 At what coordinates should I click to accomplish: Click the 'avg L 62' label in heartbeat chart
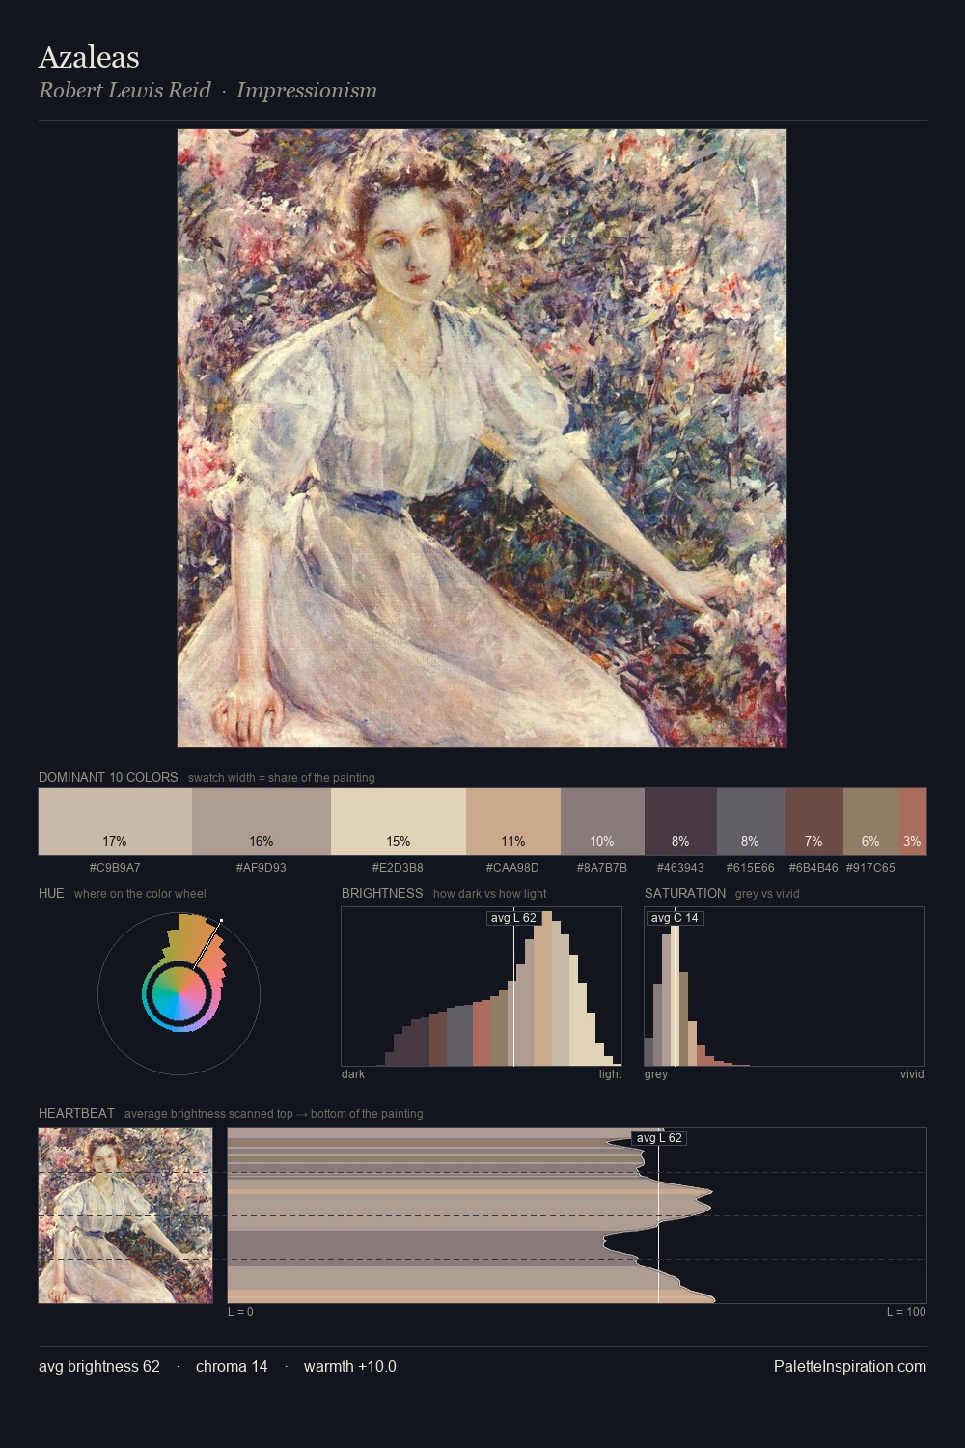[659, 1138]
